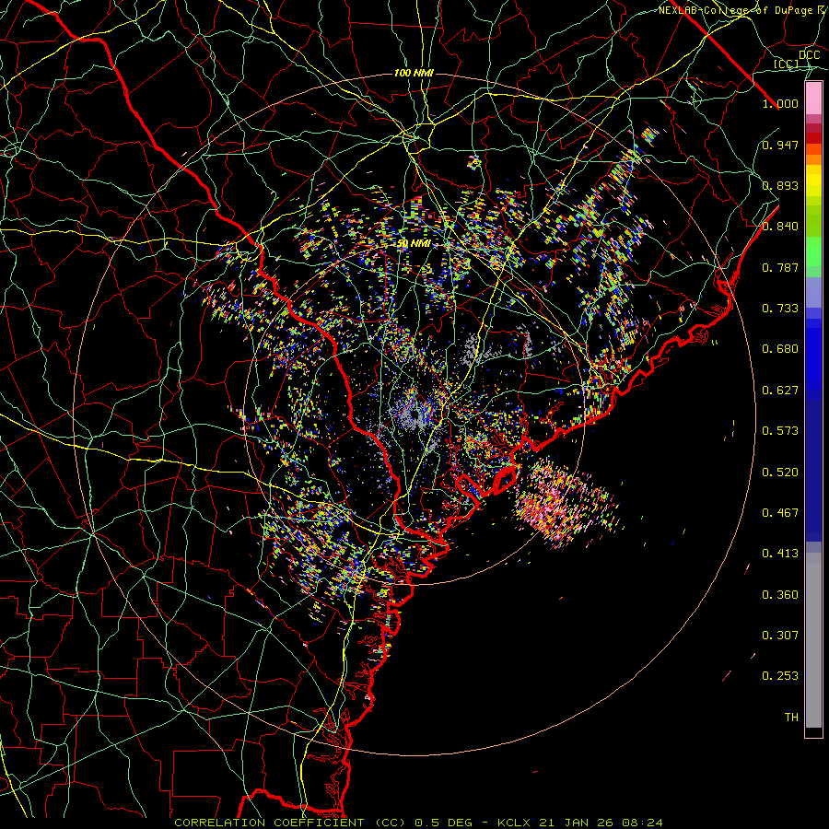The width and height of the screenshot is (829, 829).
Task: Click the 0.253 scale value
Action: (780, 676)
